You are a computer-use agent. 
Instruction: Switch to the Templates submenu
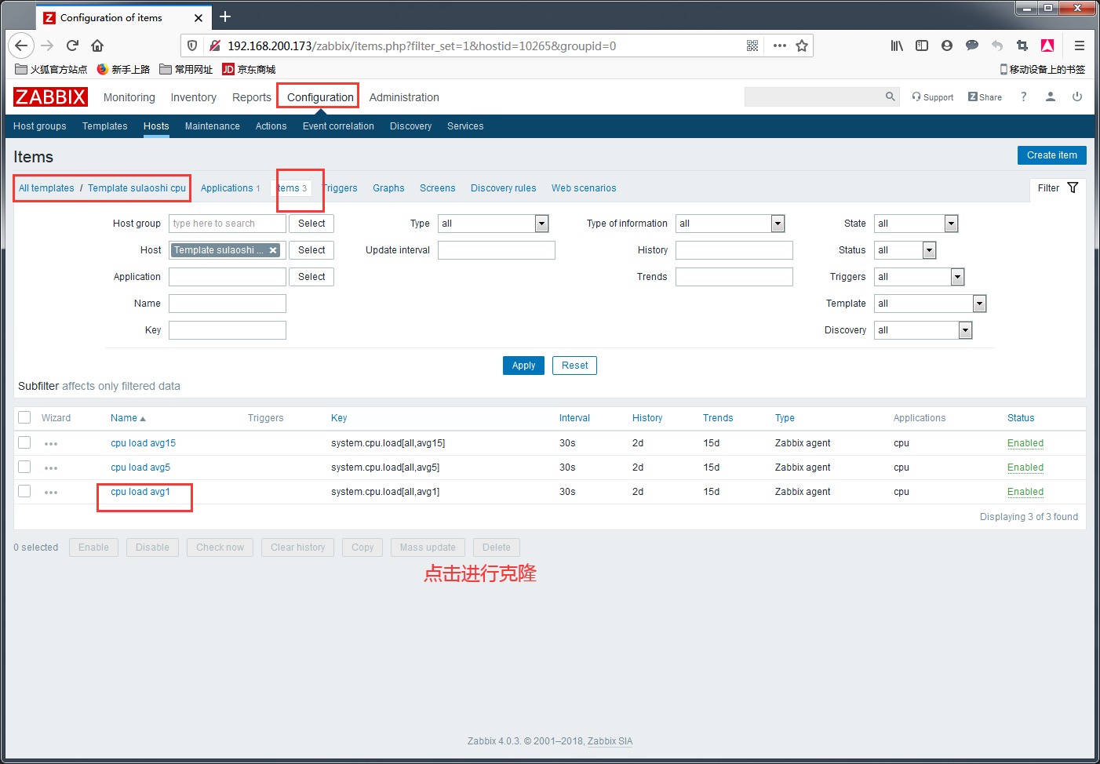tap(105, 126)
